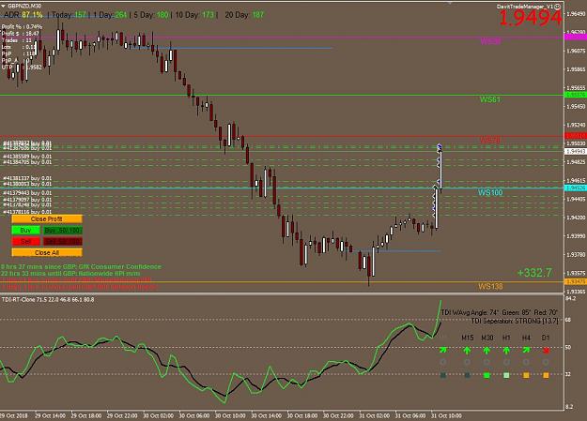Click the bright green square in M30 column
This screenshot has width=587, height=421.
487,375
